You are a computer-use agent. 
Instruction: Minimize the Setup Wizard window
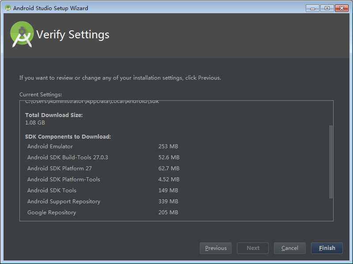click(312, 8)
